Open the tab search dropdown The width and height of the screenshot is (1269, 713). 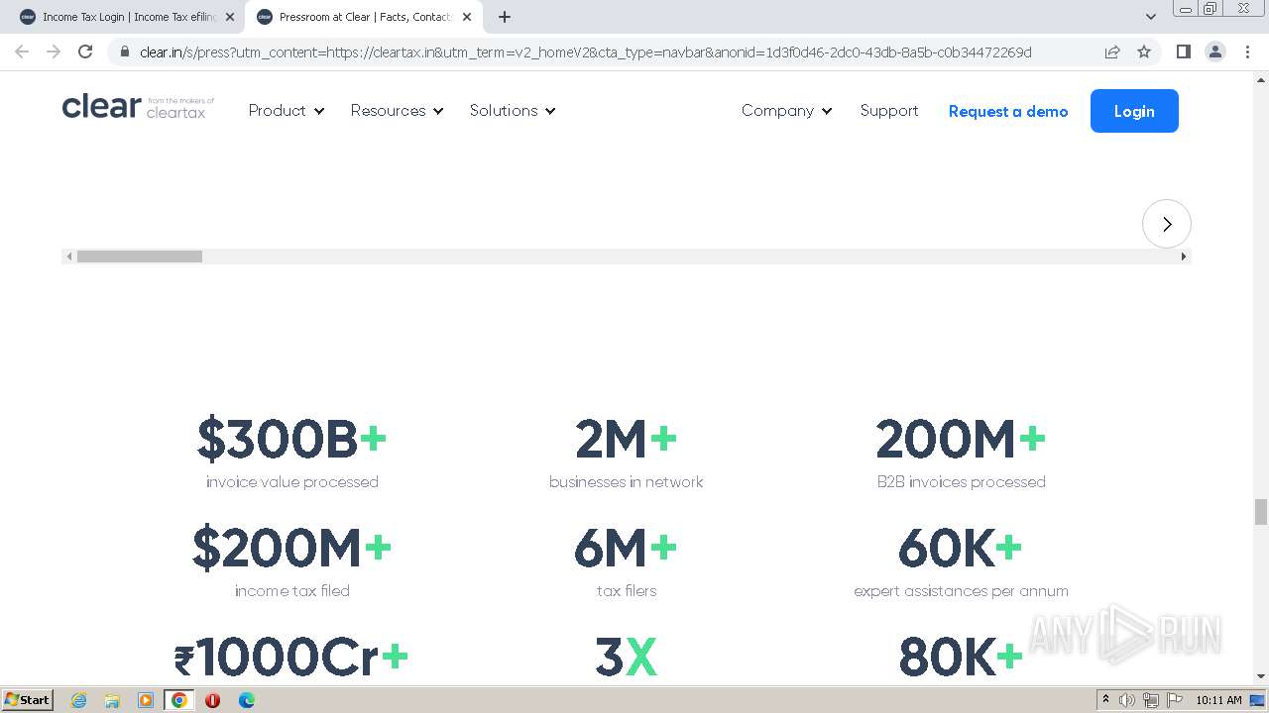(x=1151, y=17)
